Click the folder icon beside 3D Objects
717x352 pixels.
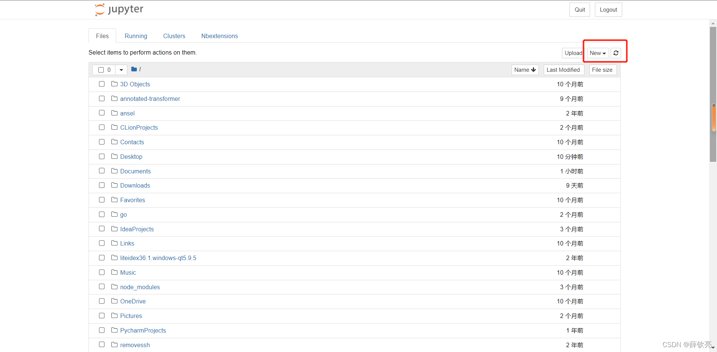tap(115, 84)
